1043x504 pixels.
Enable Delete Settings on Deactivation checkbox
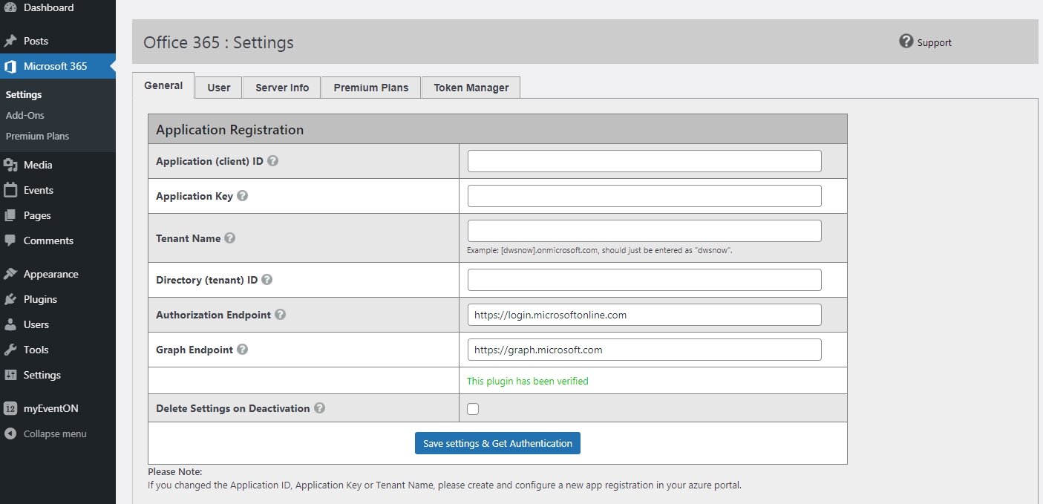click(473, 409)
